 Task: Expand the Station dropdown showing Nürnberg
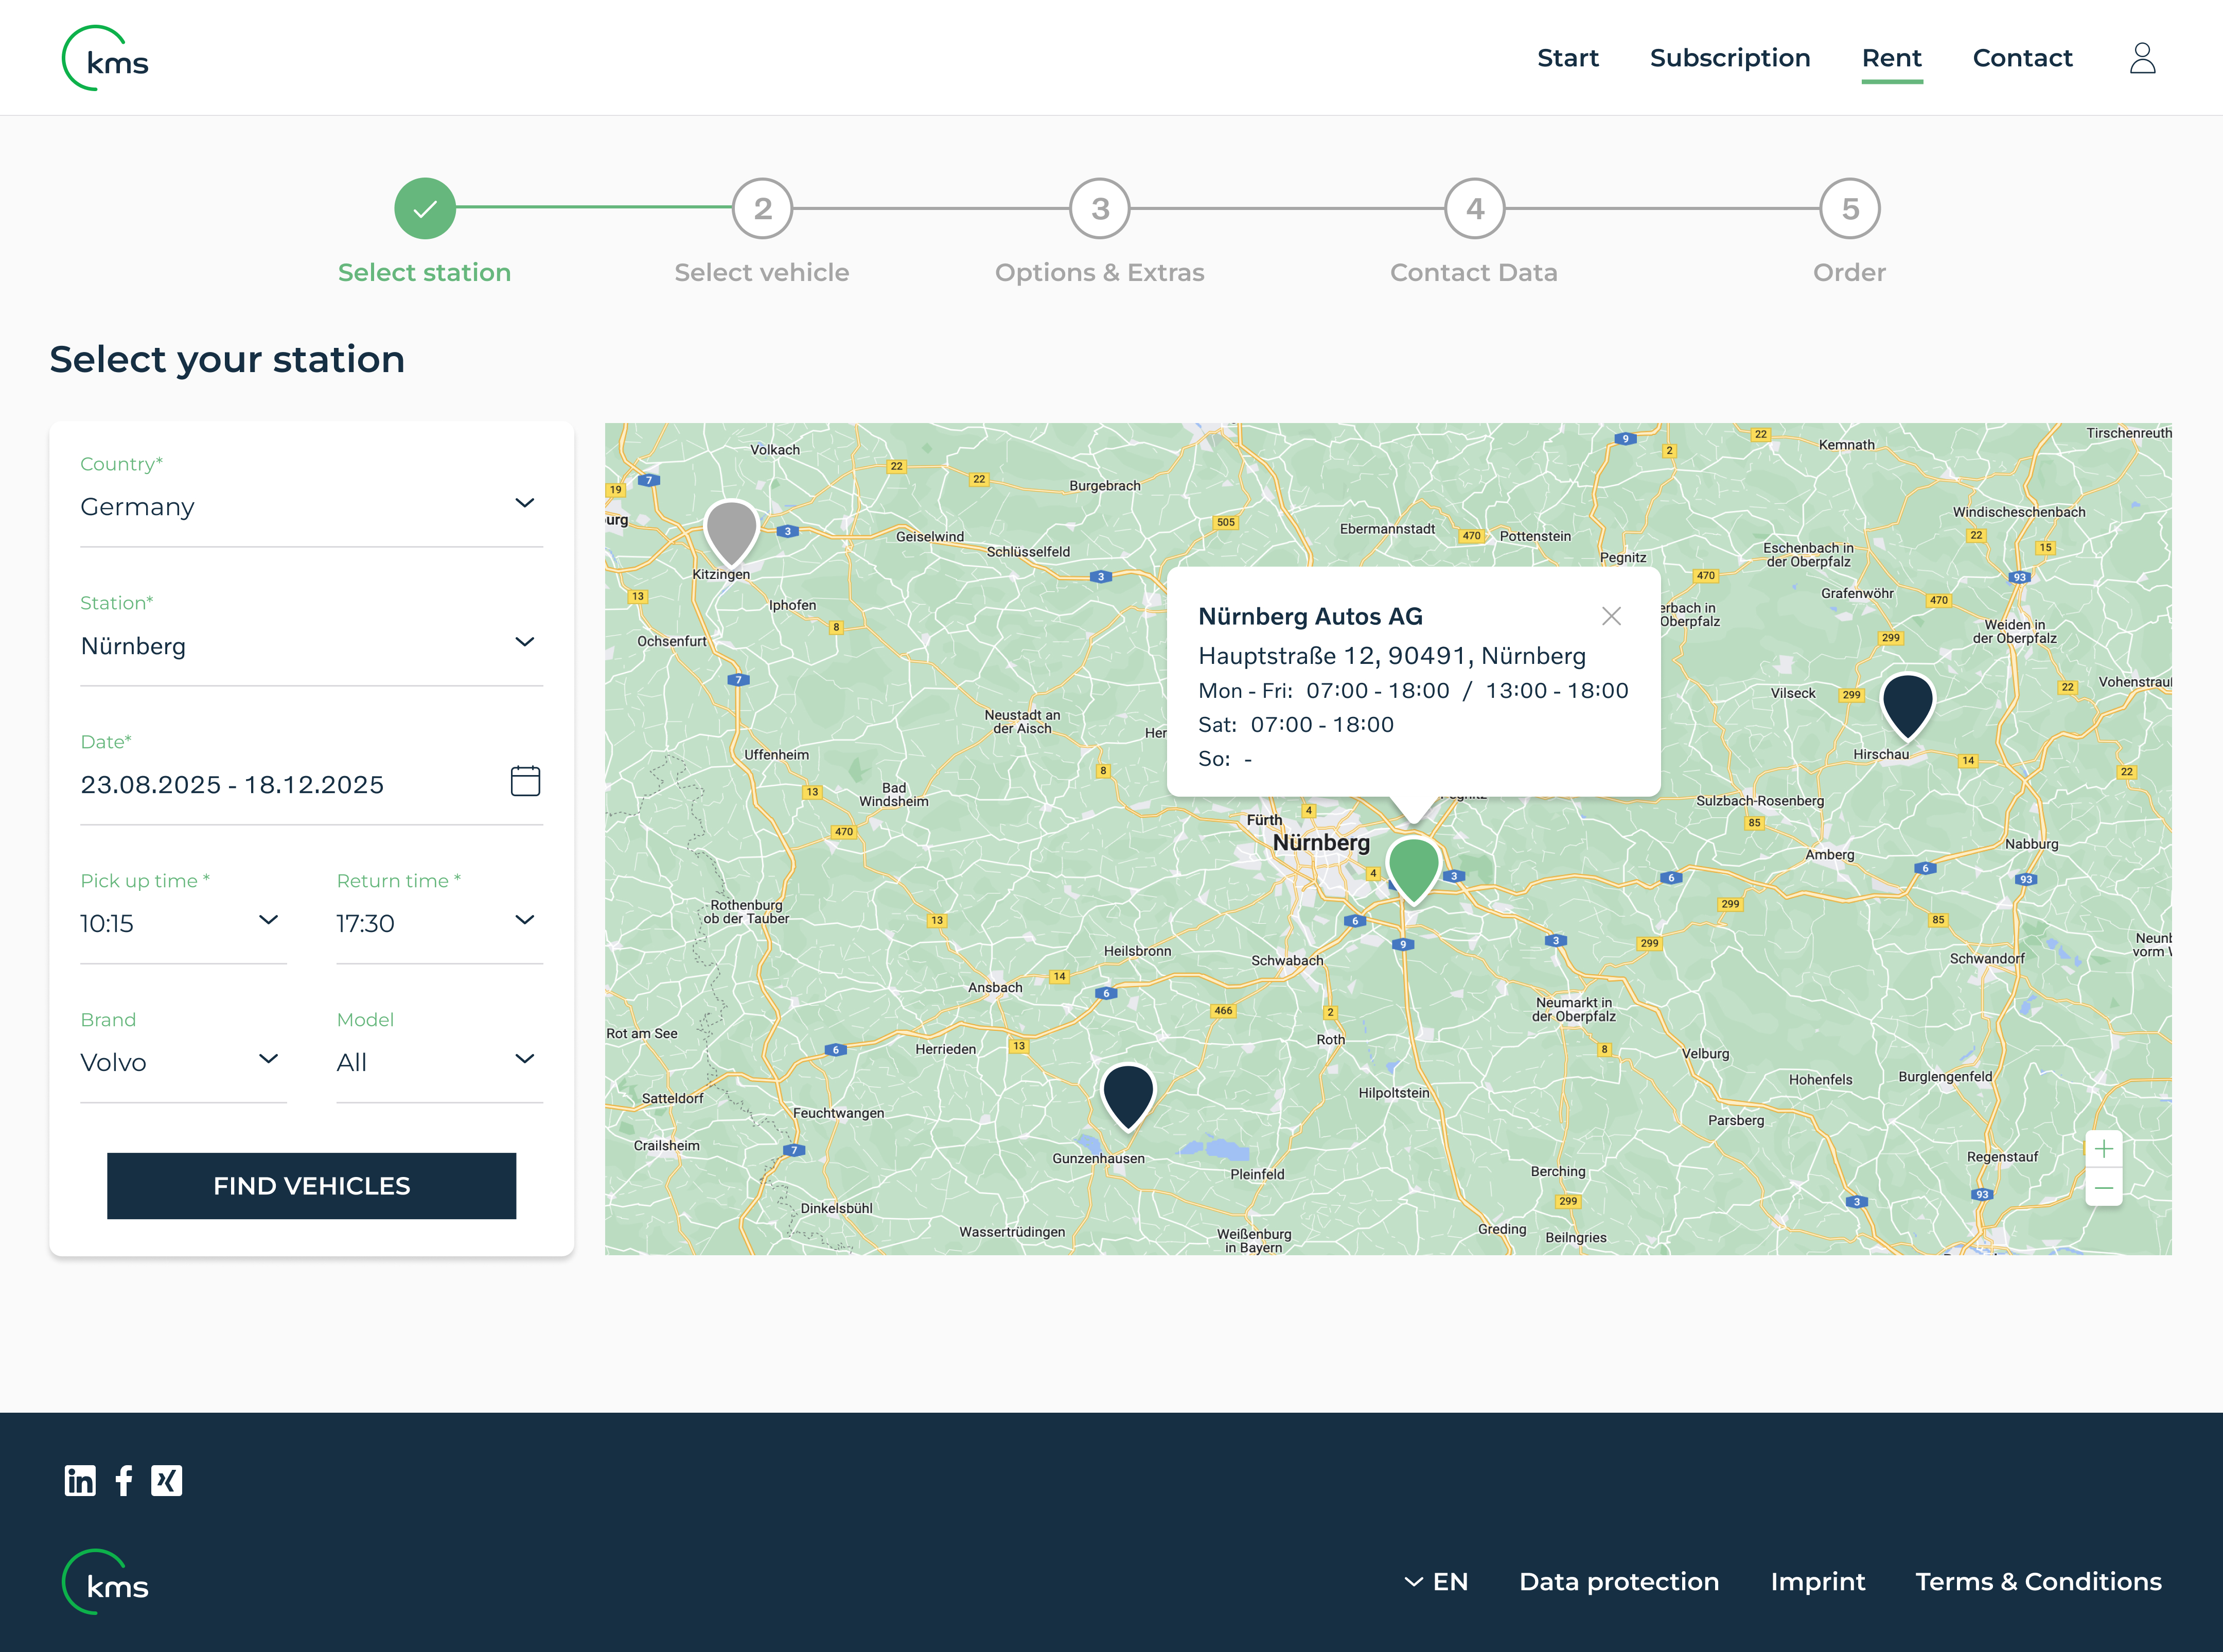point(311,645)
